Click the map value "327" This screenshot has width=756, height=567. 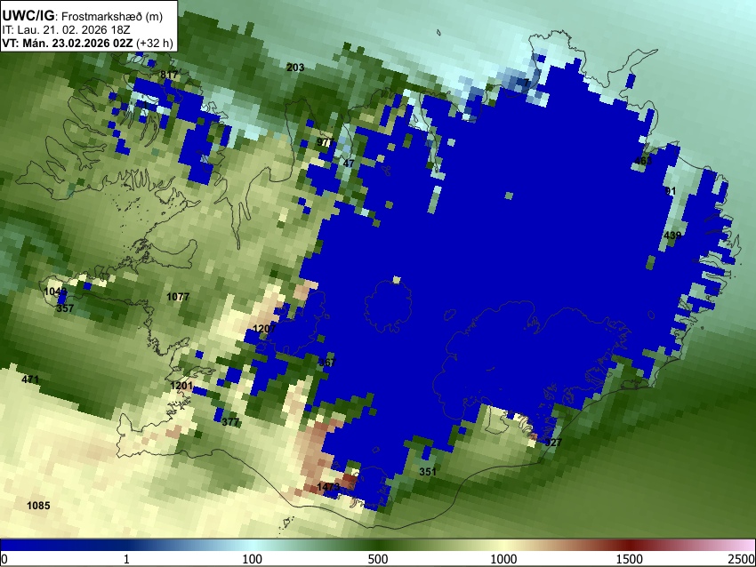point(553,443)
